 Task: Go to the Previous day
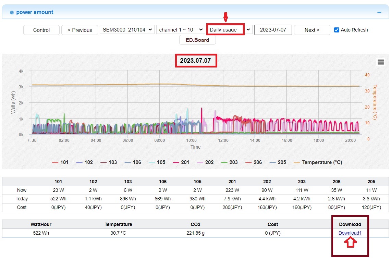pos(80,30)
